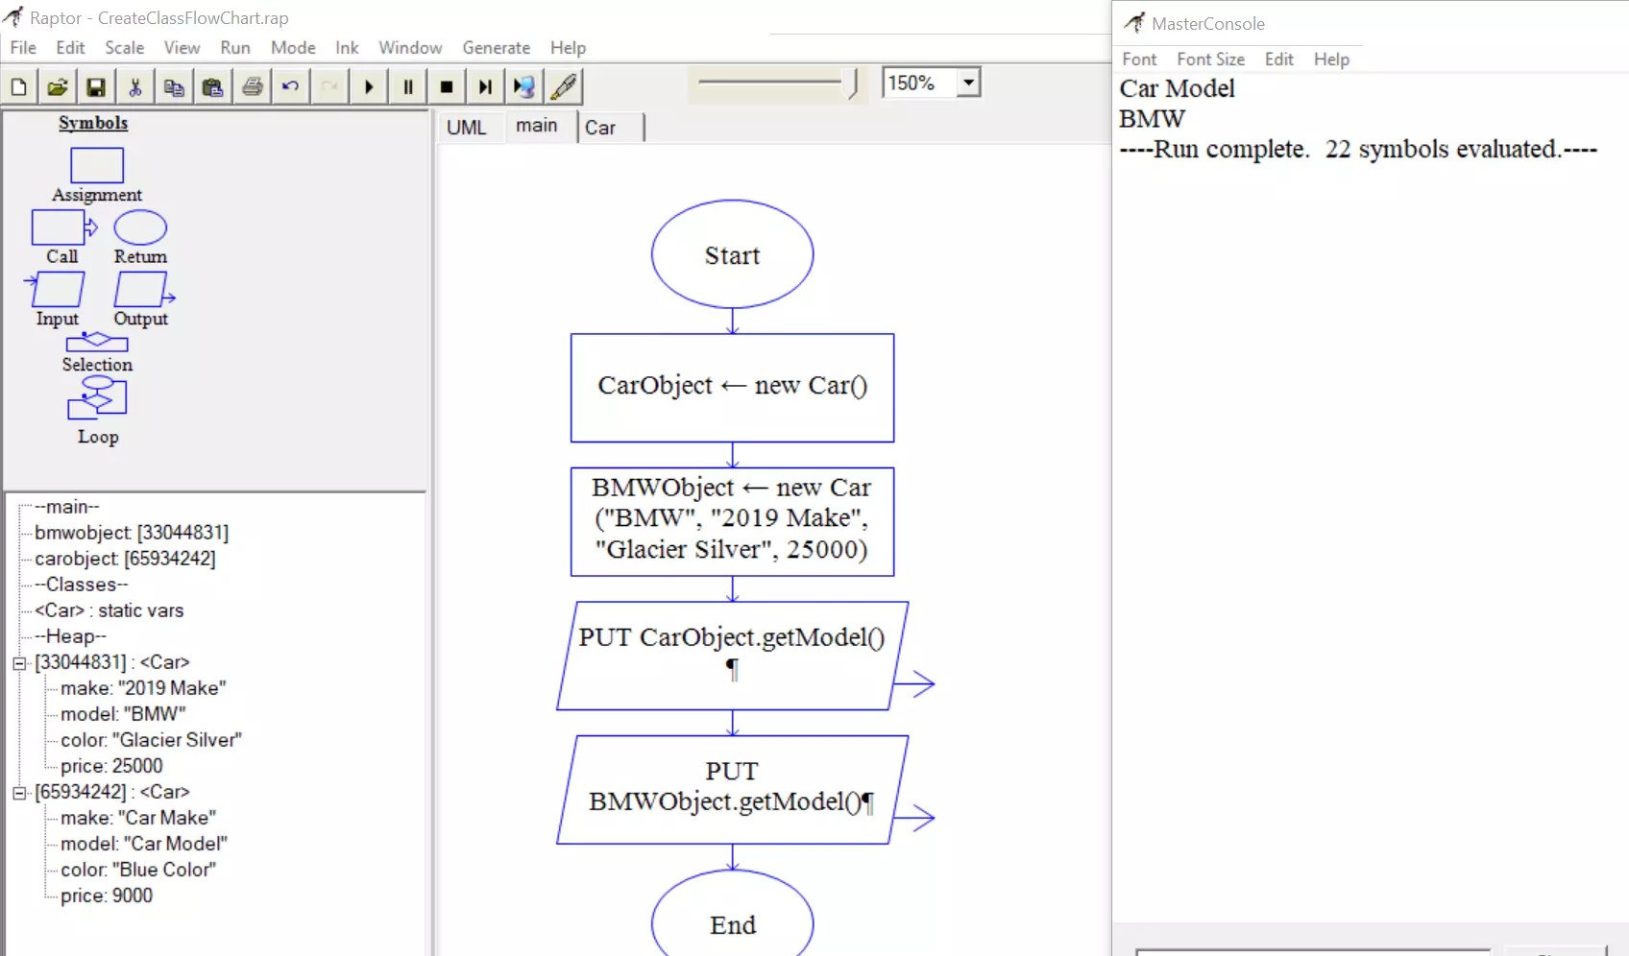Collapse the [65934242] Car heap object

pyautogui.click(x=17, y=792)
